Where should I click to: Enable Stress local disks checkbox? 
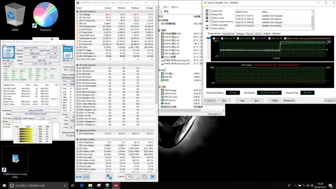pyautogui.click(x=211, y=25)
